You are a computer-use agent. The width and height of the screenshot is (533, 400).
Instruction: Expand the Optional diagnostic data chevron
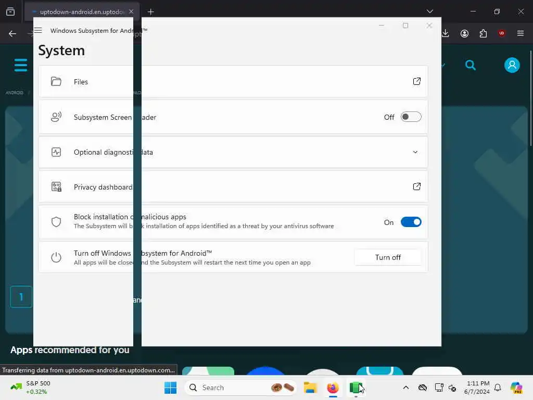[x=415, y=152]
